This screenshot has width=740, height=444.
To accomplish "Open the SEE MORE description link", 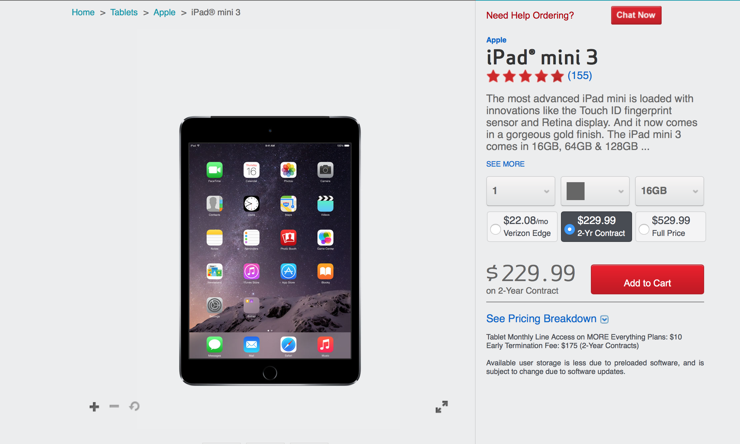I will [505, 164].
